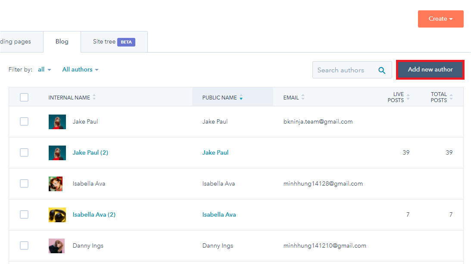Sort by Total Posts column arrows
This screenshot has height=264, width=471.
pyautogui.click(x=451, y=97)
